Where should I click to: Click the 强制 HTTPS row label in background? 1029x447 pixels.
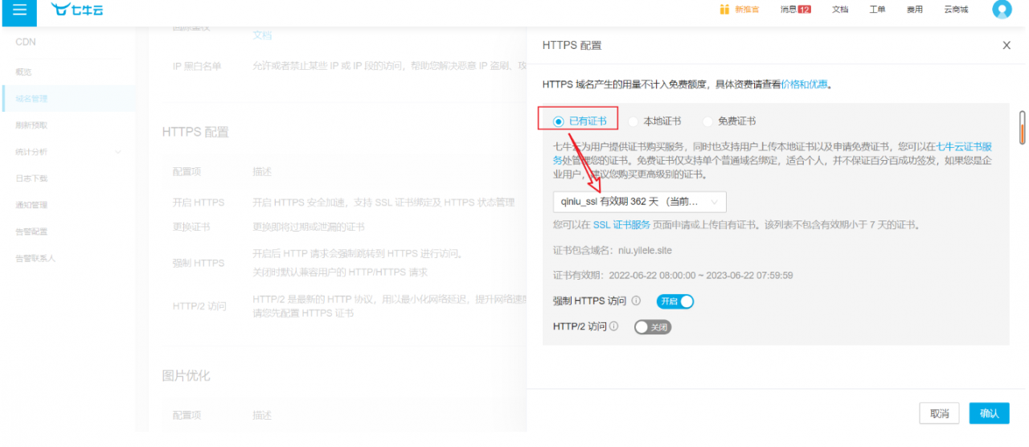pyautogui.click(x=199, y=263)
